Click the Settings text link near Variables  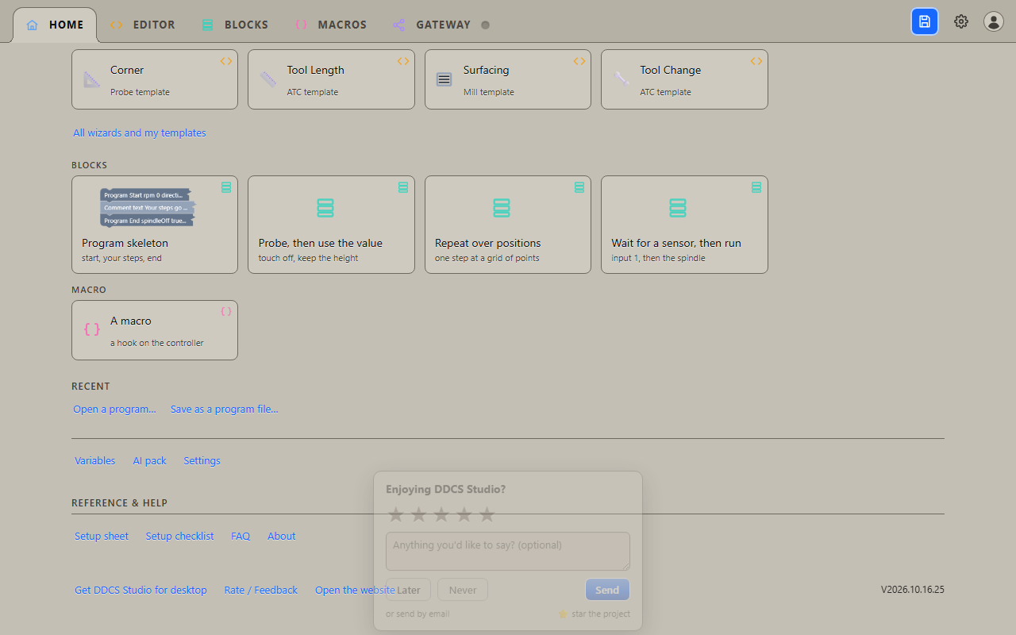point(202,460)
